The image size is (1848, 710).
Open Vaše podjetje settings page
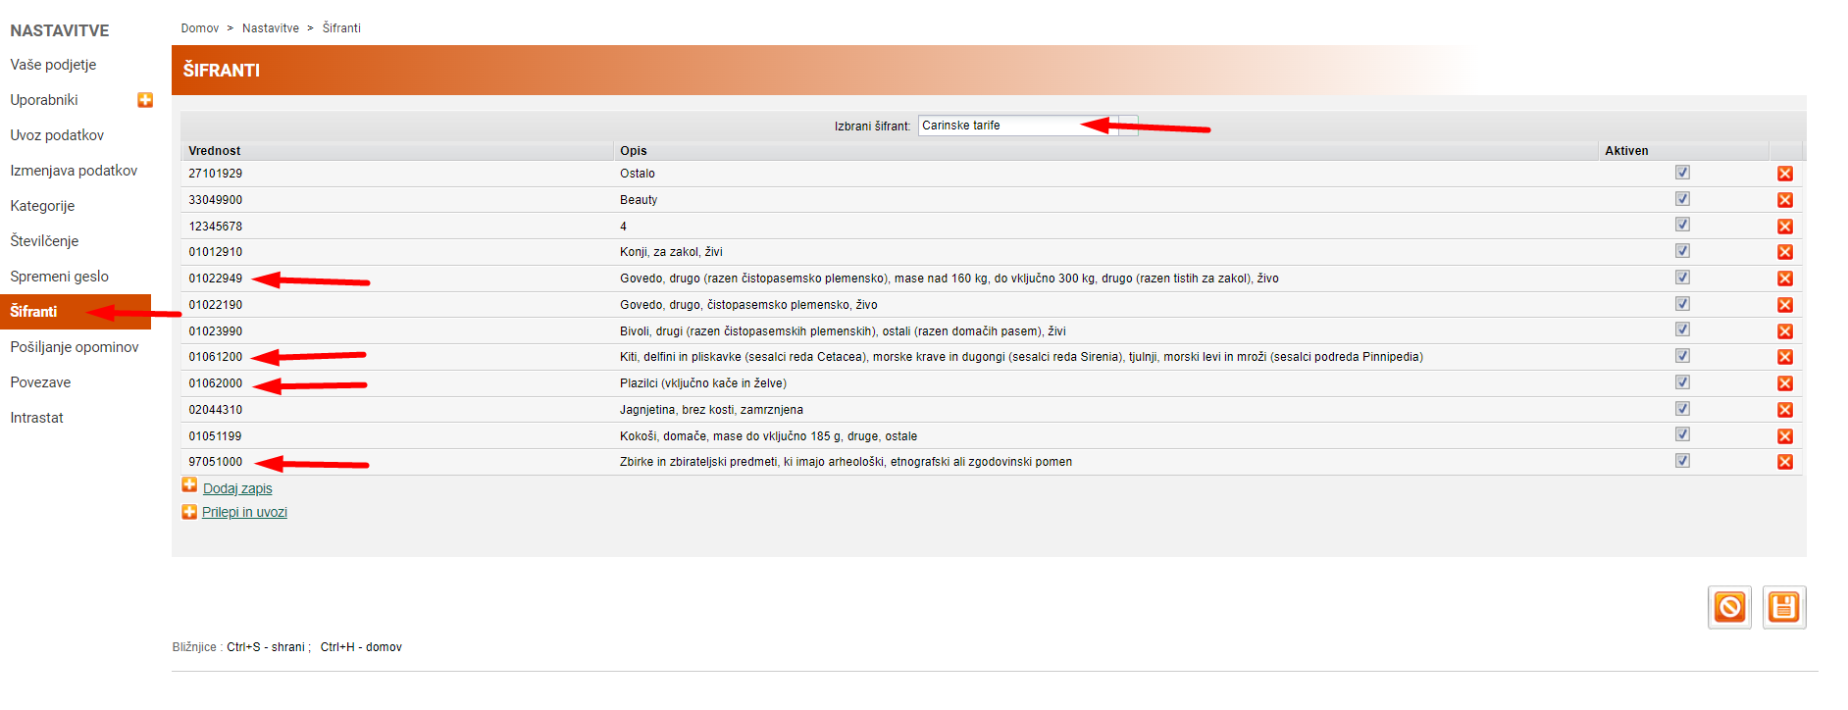click(x=53, y=65)
